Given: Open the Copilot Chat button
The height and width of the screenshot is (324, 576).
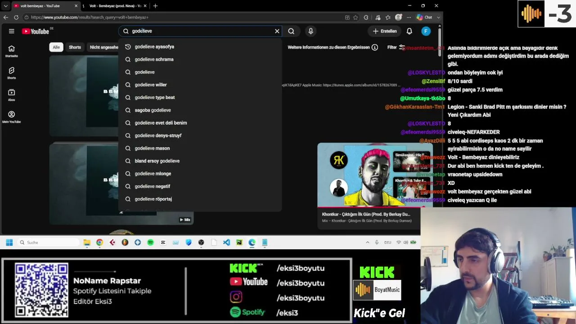Looking at the screenshot, I should pos(425,17).
